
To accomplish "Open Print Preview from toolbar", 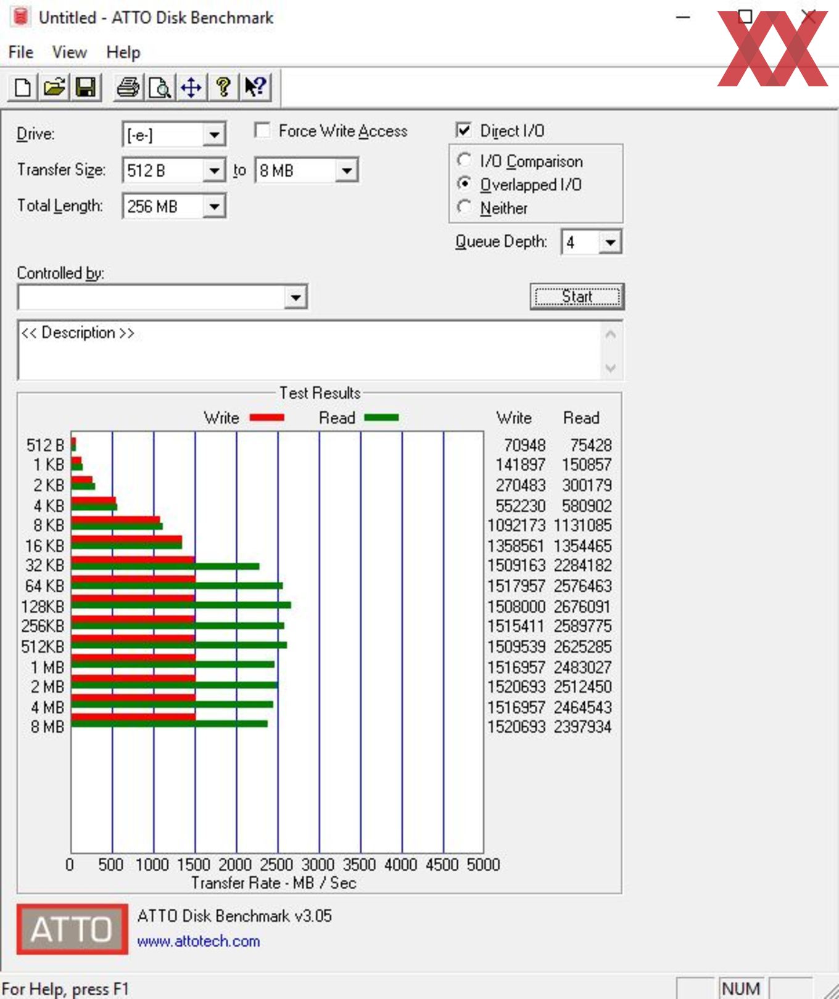I will 160,88.
